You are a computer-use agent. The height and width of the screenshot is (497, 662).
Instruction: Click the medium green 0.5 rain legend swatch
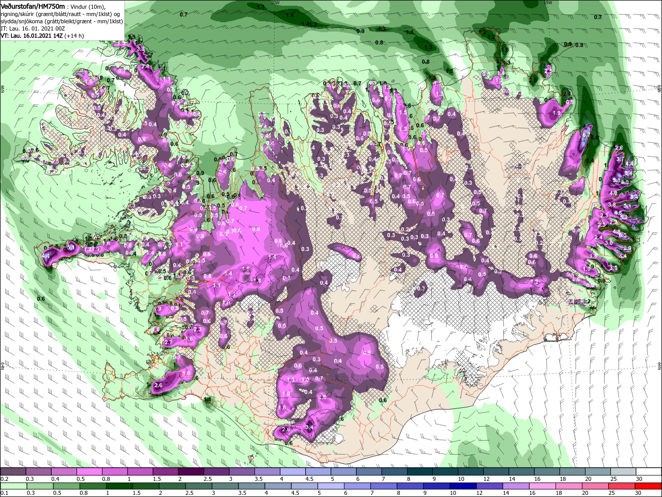(66, 486)
